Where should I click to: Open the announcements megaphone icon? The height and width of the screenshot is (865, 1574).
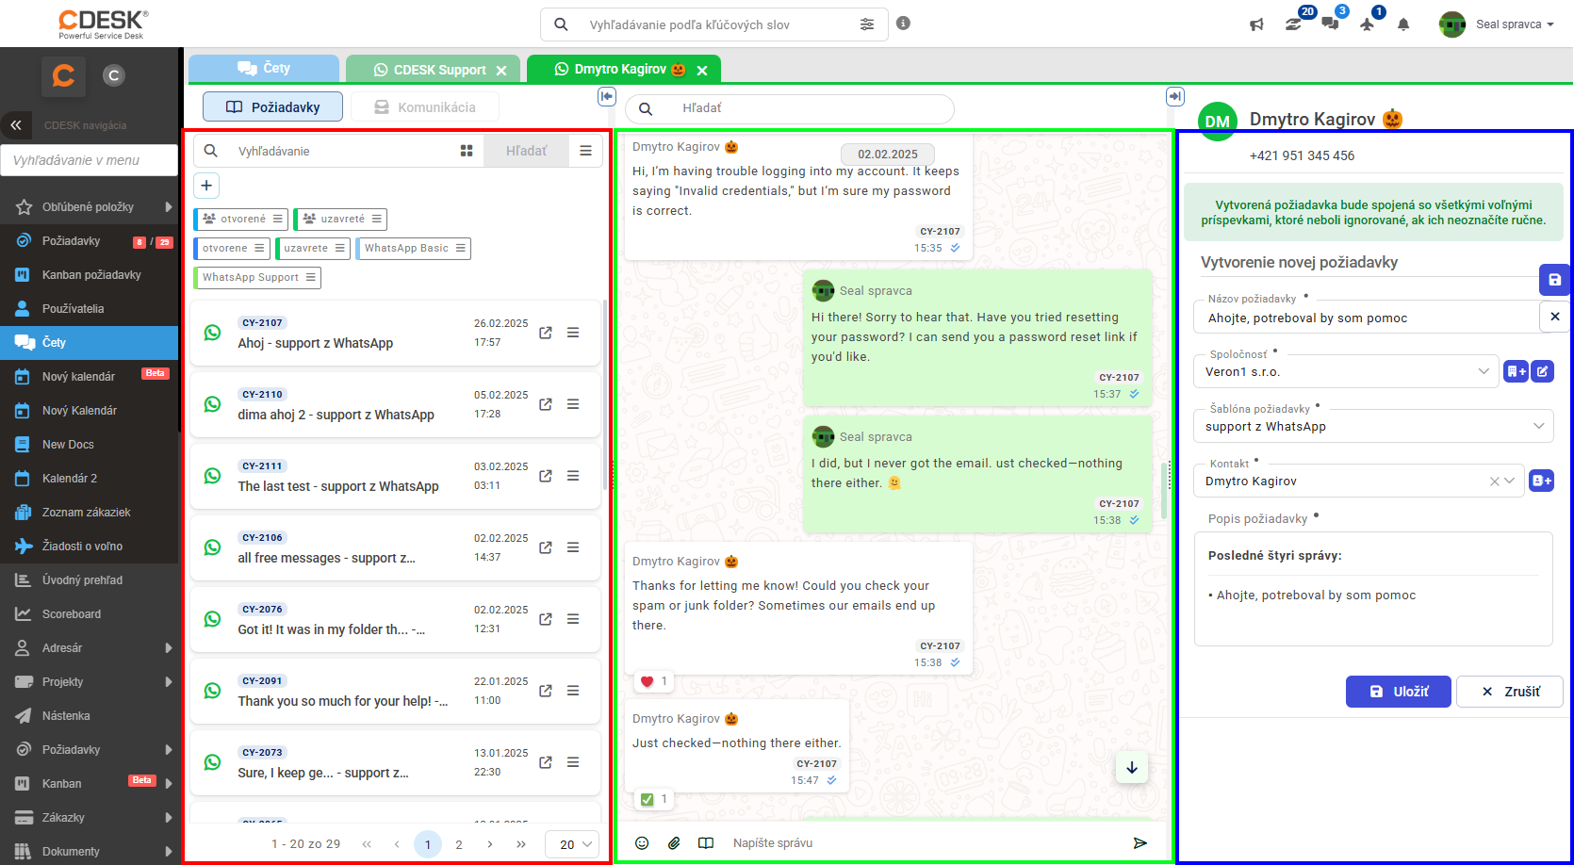pos(1256,25)
